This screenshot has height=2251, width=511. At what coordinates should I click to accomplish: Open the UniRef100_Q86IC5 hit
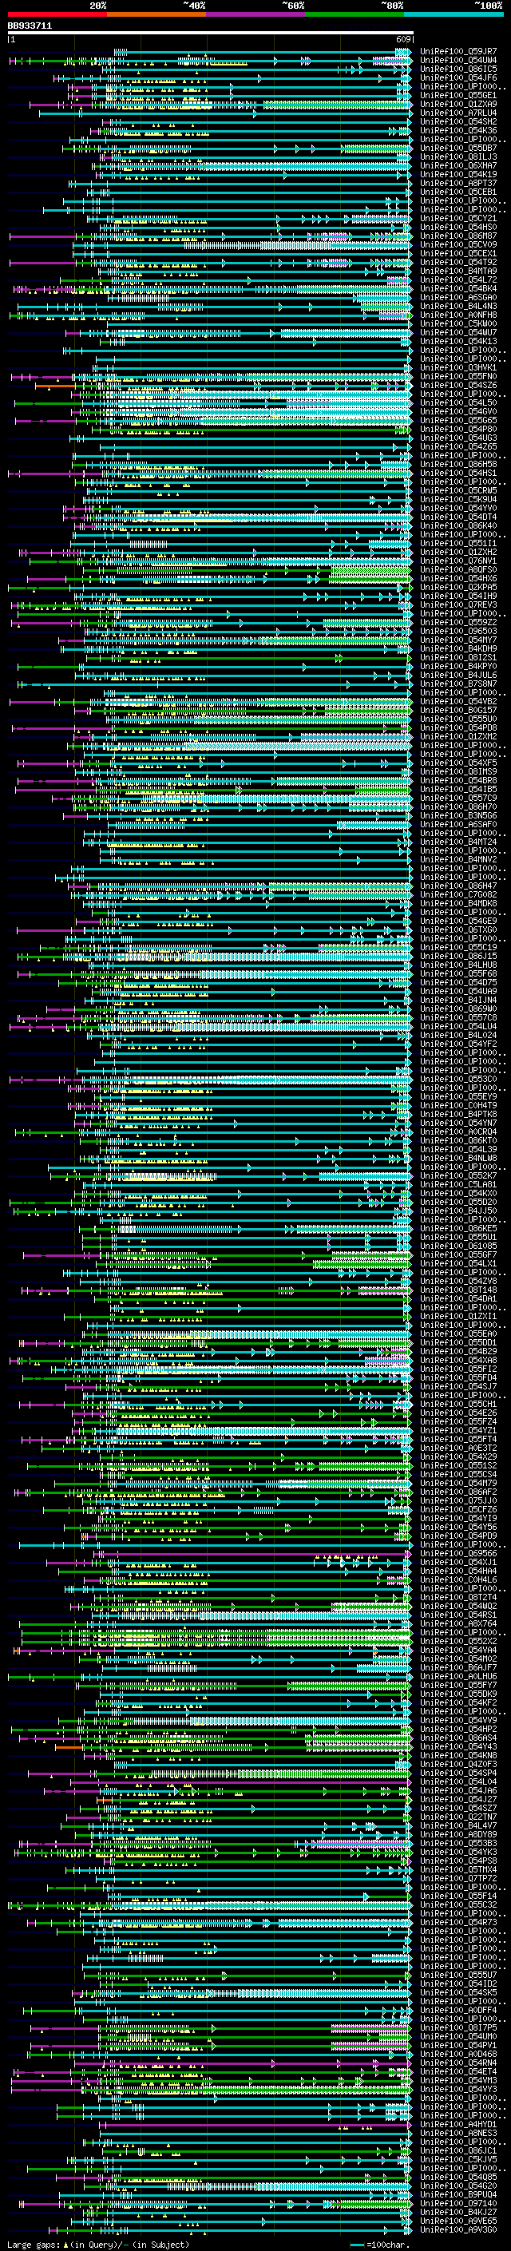tap(458, 69)
